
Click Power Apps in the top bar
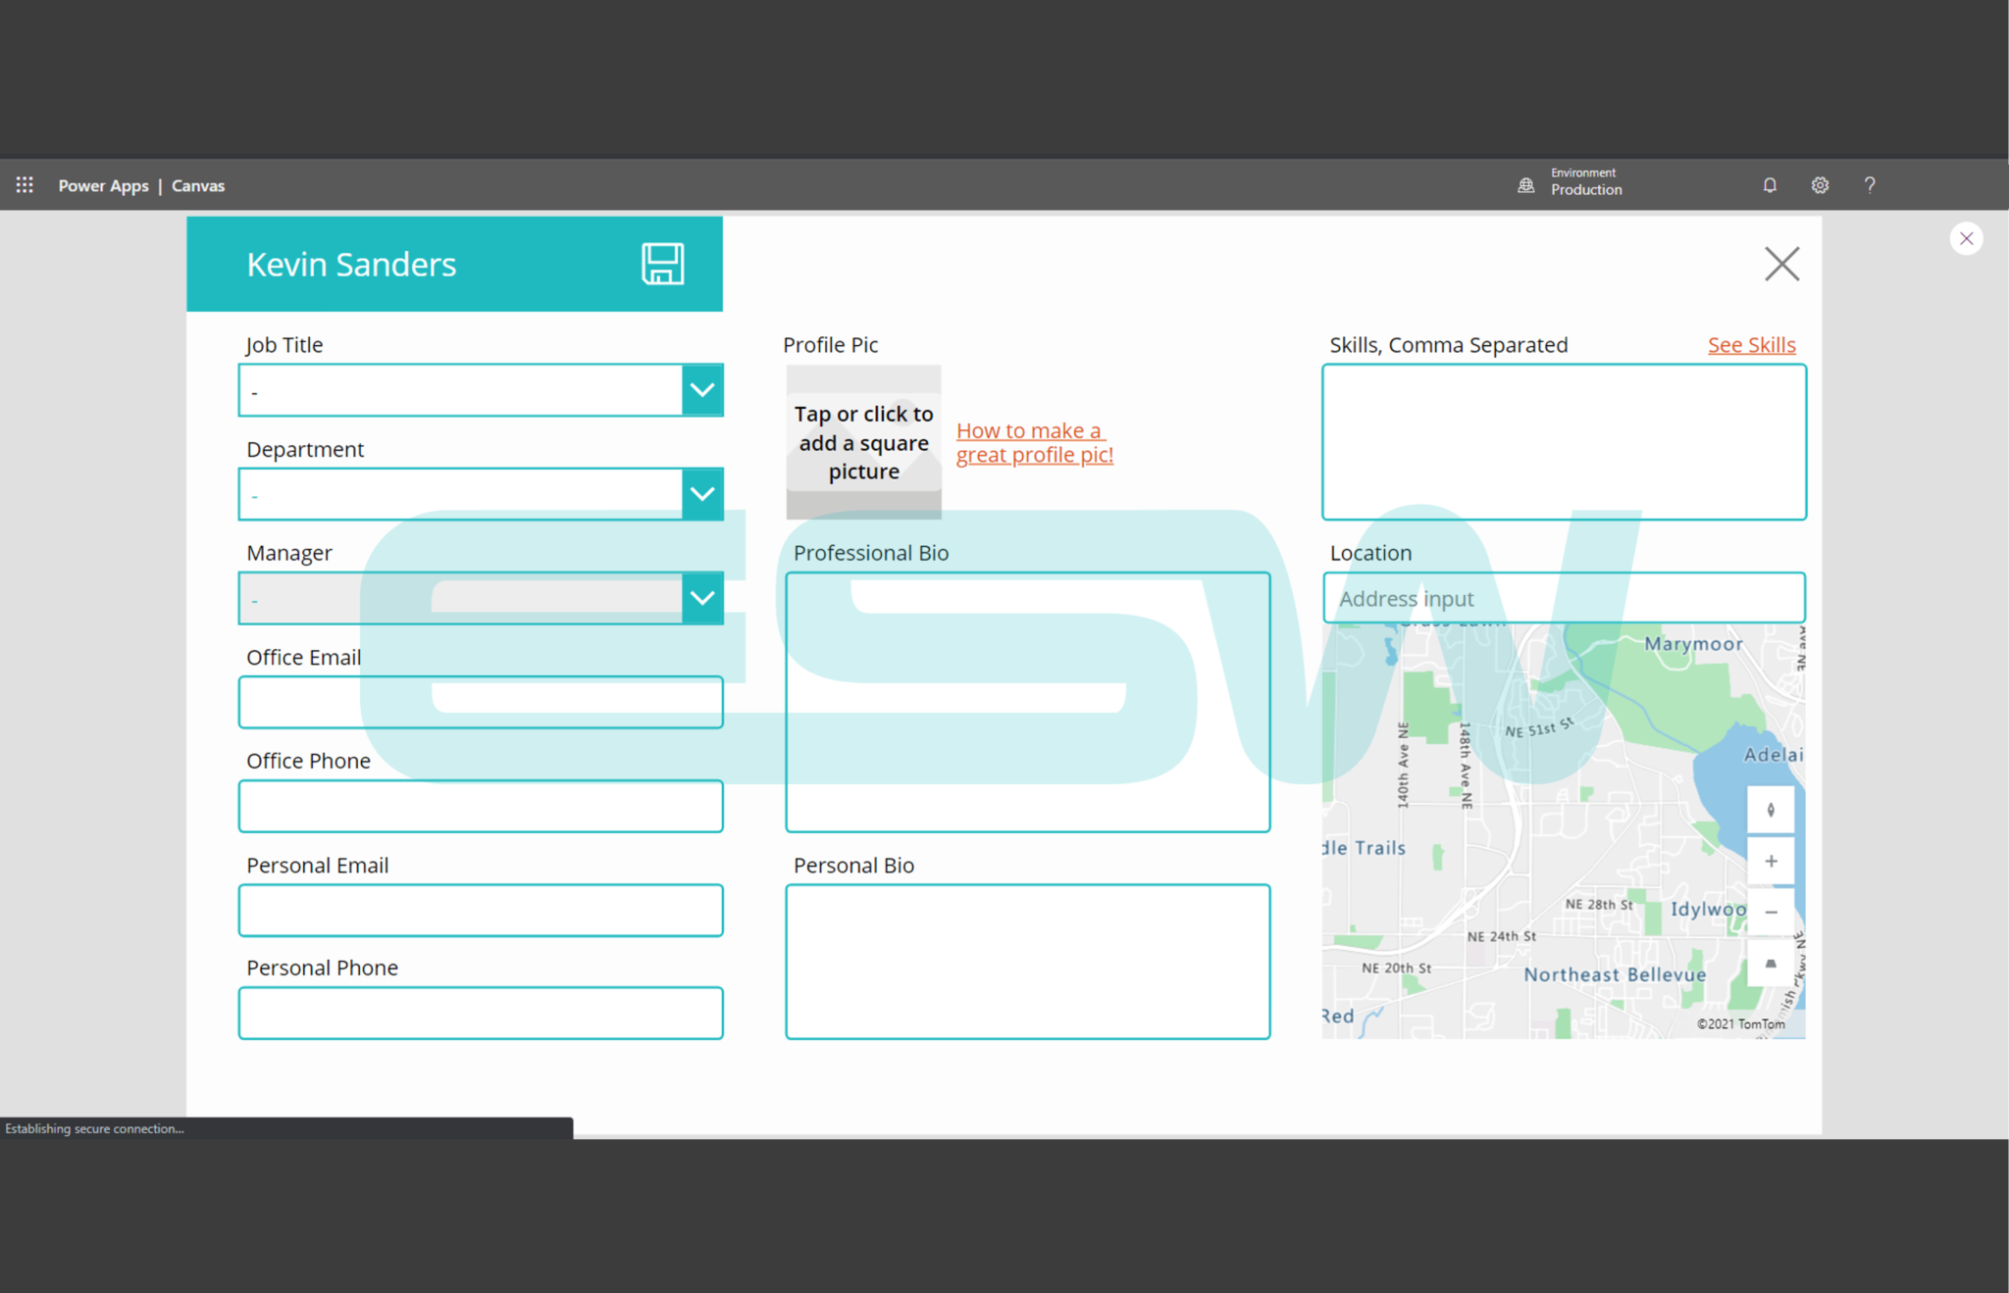click(103, 185)
